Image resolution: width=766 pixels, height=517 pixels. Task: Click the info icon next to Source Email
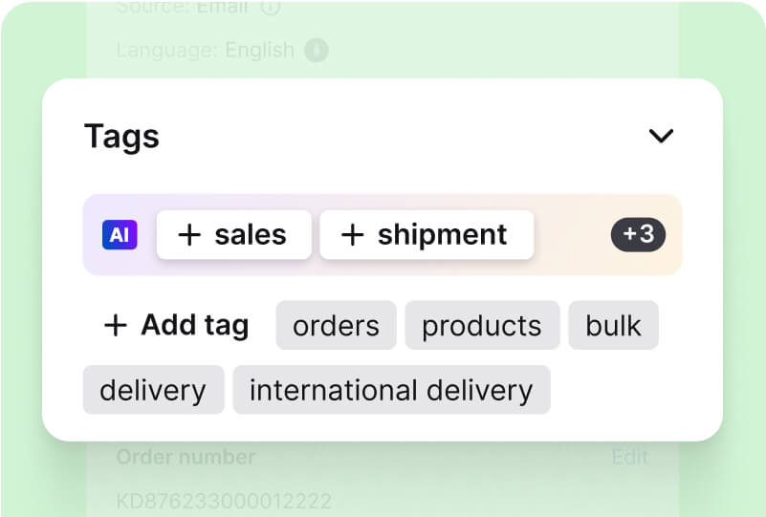(271, 8)
